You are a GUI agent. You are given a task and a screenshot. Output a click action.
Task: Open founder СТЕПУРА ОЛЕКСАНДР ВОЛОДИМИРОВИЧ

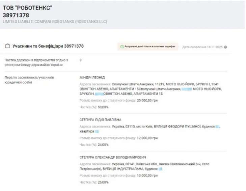click(x=113, y=157)
